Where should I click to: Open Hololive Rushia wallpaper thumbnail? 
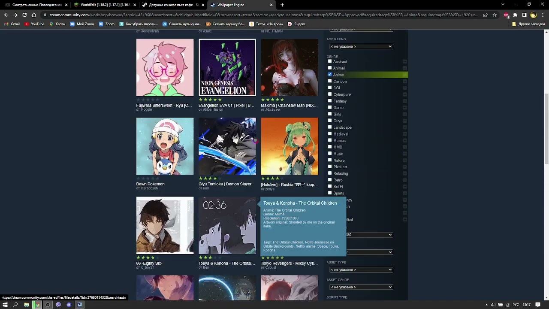coord(290,146)
